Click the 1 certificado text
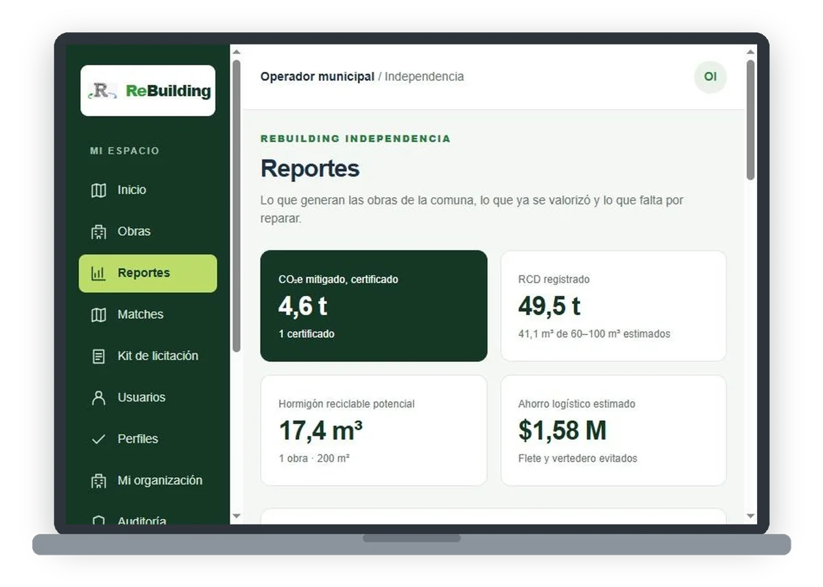 click(307, 334)
